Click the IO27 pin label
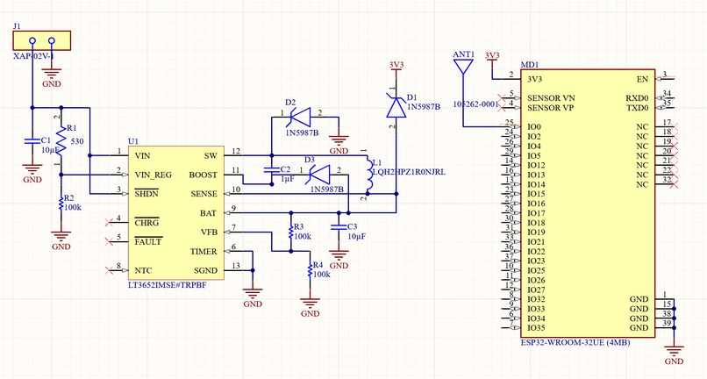Image resolution: width=707 pixels, height=379 pixels. 536,290
